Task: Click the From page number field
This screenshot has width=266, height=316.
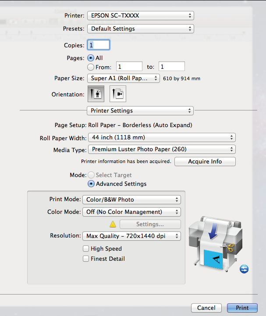Action: 129,66
